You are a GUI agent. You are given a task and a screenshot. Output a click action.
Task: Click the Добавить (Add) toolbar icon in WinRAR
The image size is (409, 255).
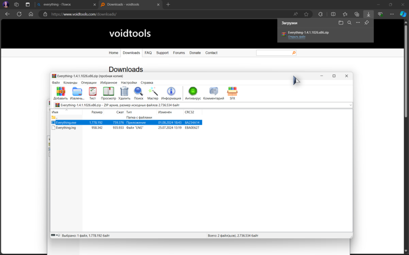click(x=61, y=93)
